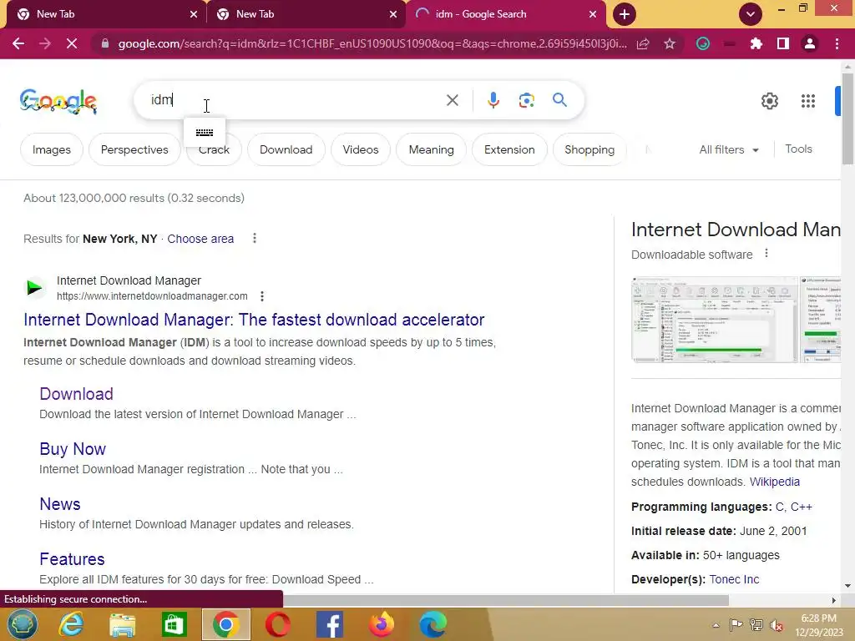Launch Microsoft Edge from the taskbar

tap(433, 624)
